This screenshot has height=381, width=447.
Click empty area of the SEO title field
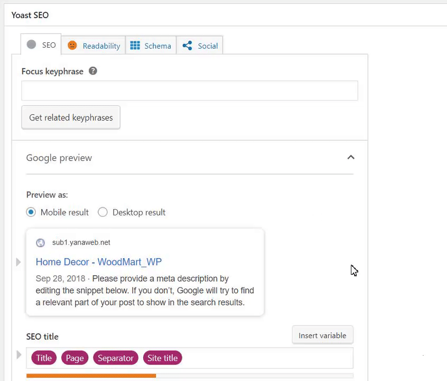click(x=267, y=358)
